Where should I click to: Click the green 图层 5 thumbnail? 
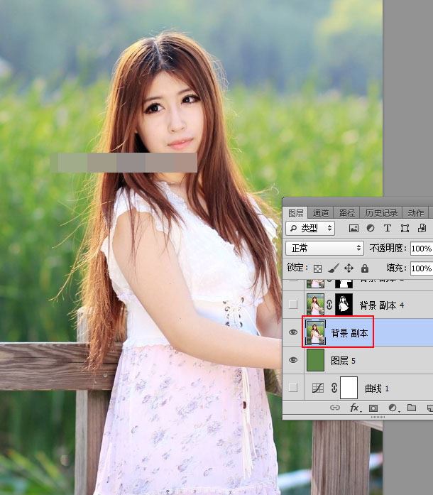point(315,360)
